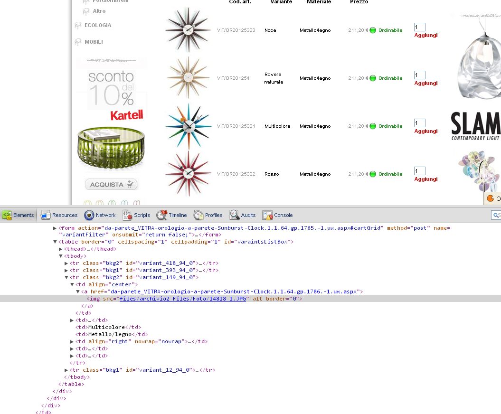The width and height of the screenshot is (501, 414).
Task: Switch to the Network tab label
Action: pyautogui.click(x=106, y=215)
